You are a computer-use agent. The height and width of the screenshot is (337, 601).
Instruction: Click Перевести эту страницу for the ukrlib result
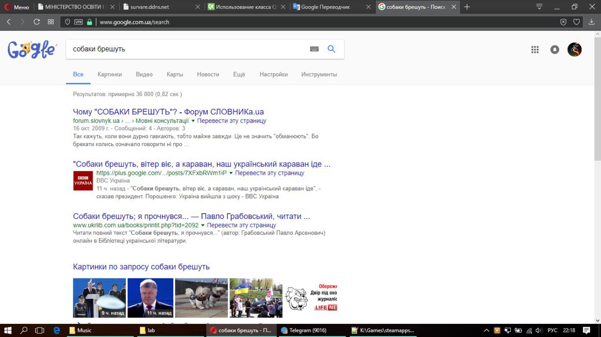coord(241,225)
